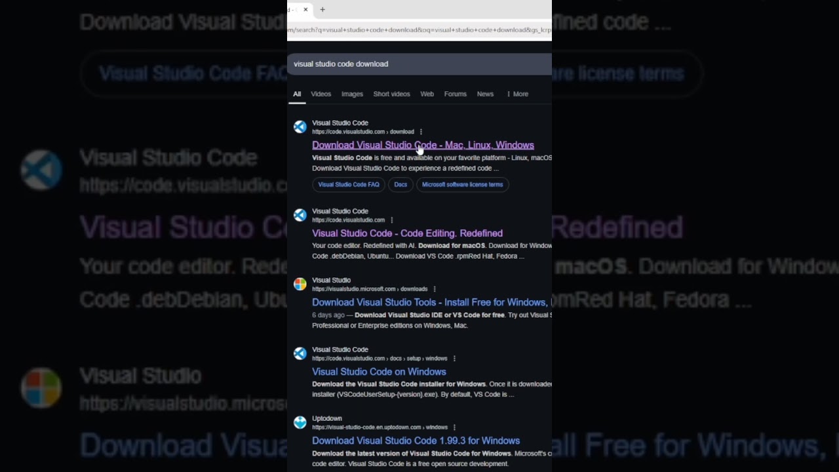Image resolution: width=839 pixels, height=472 pixels.
Task: Click the URL 'https://code.visualstudio.com › download'
Action: 363,132
